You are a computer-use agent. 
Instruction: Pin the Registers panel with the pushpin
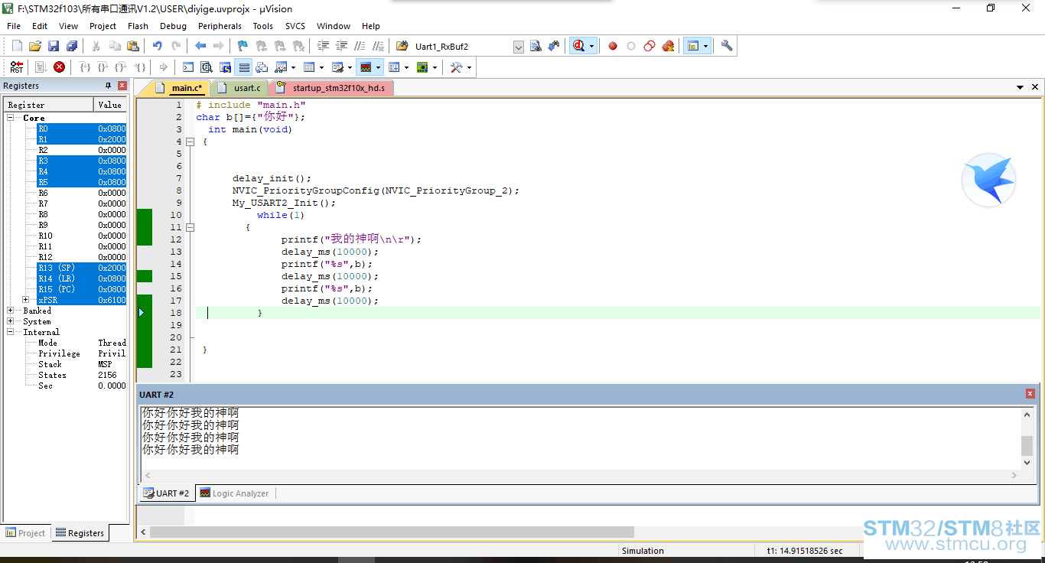click(108, 86)
